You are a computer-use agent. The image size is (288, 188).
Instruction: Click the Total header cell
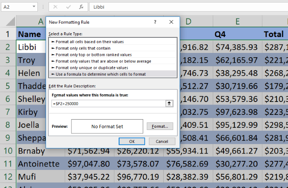coord(275,34)
